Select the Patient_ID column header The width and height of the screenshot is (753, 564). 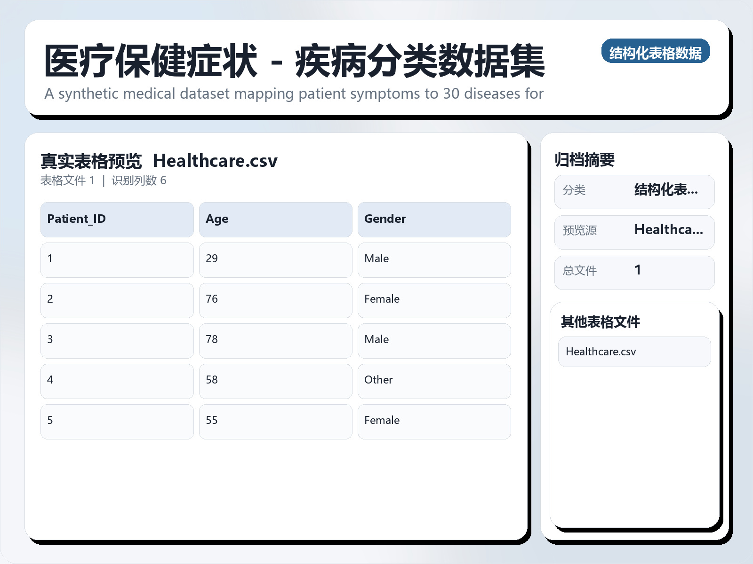coord(117,219)
